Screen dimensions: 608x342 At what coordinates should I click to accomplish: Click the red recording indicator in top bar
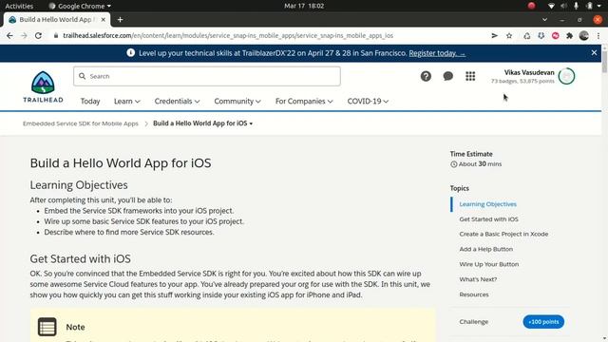[532, 6]
